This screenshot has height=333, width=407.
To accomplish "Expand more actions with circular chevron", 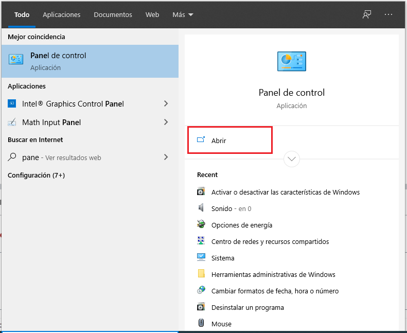I will tap(292, 159).
